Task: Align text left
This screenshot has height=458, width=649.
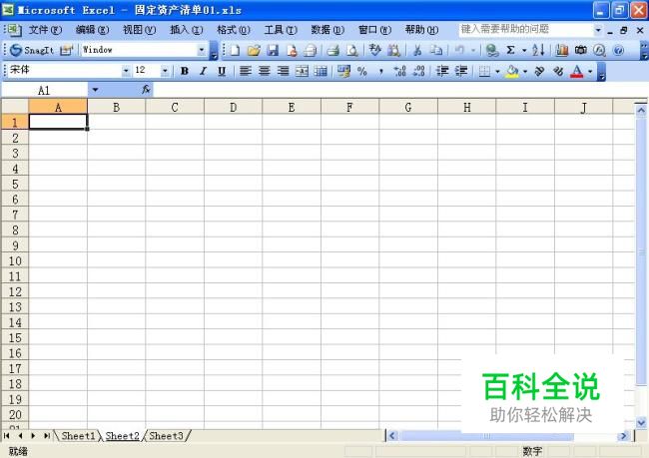Action: pos(246,71)
